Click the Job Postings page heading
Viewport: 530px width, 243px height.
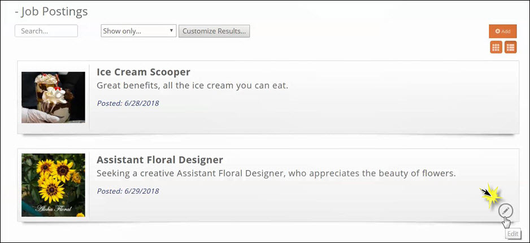tap(51, 11)
